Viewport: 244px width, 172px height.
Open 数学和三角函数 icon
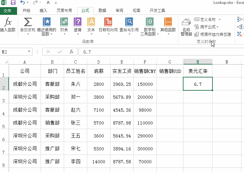point(150,22)
